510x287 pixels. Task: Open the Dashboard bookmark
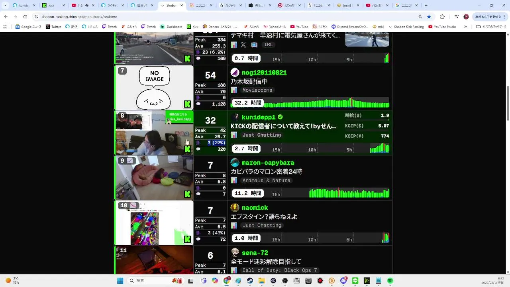click(x=171, y=27)
